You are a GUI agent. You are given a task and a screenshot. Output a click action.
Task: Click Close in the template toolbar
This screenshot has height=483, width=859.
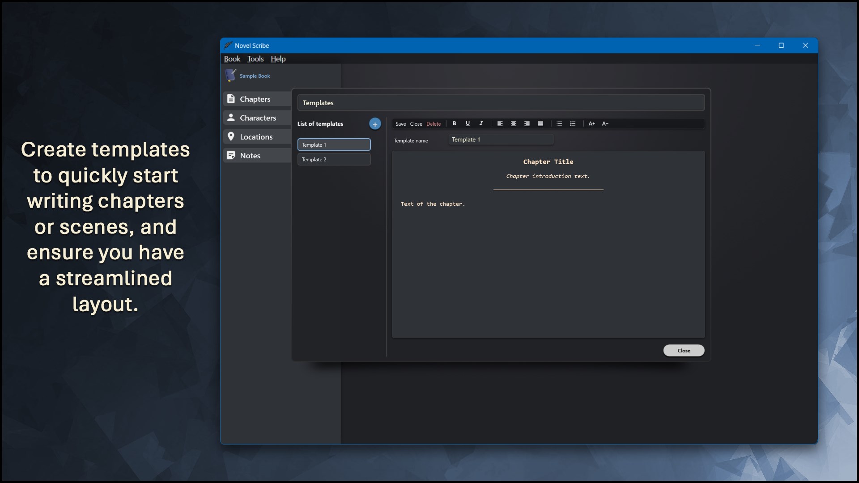tap(416, 124)
